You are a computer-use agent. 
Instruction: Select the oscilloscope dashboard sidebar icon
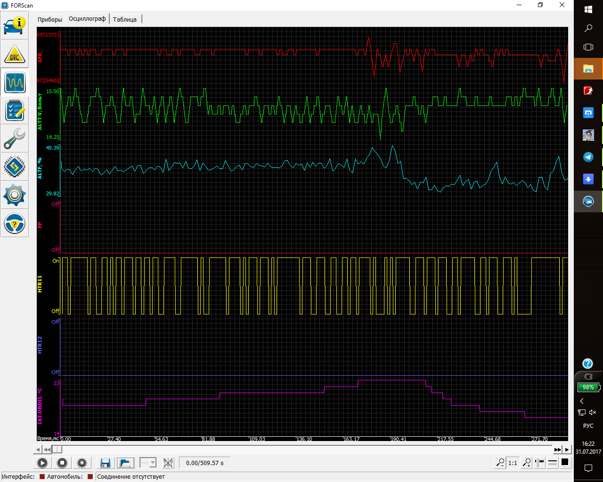point(15,83)
